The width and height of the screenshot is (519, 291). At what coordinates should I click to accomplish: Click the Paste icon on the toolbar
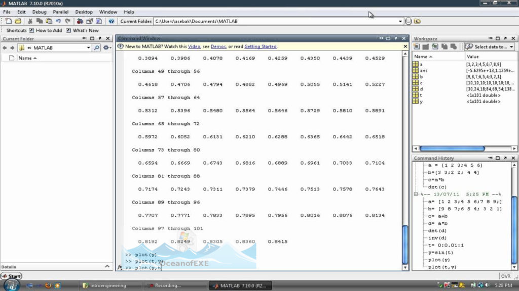point(49,21)
